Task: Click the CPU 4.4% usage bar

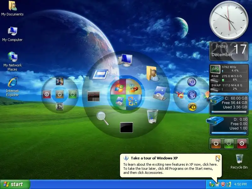Action: 234,71
